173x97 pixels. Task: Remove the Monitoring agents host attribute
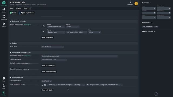pos(45,85)
